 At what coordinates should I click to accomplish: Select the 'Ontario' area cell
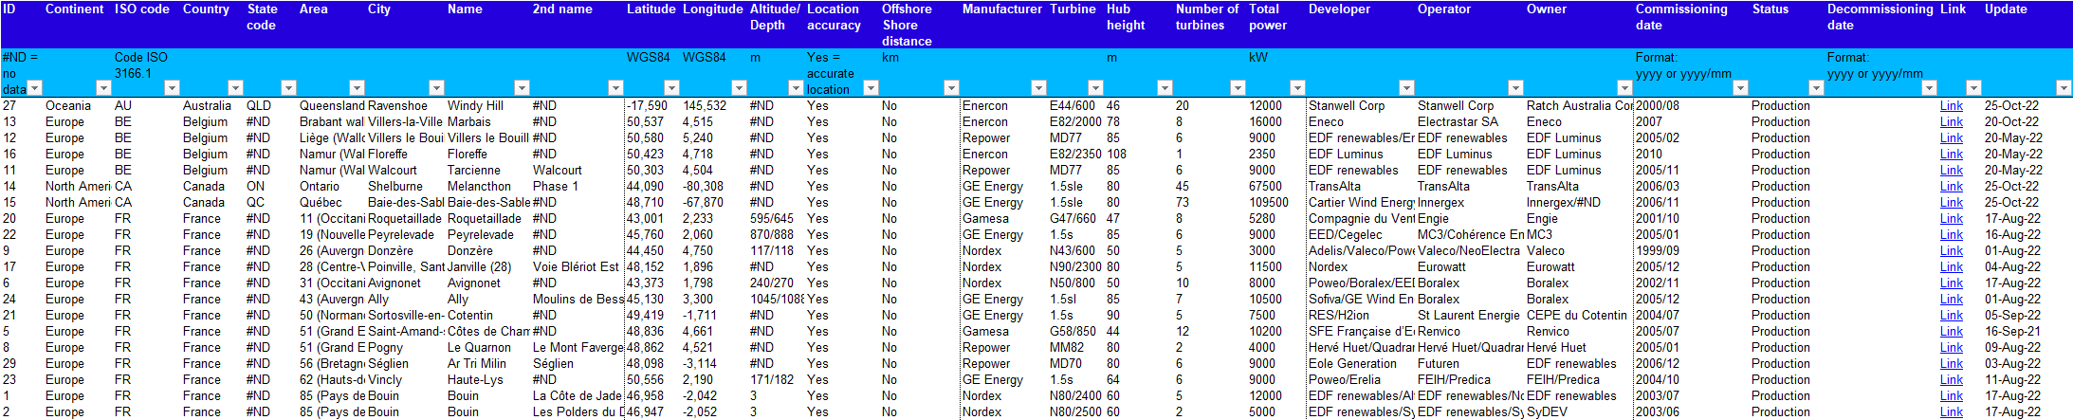pos(332,187)
